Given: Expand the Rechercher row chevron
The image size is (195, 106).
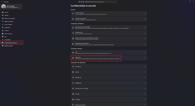Looking at the screenshot, I should point(145,58).
